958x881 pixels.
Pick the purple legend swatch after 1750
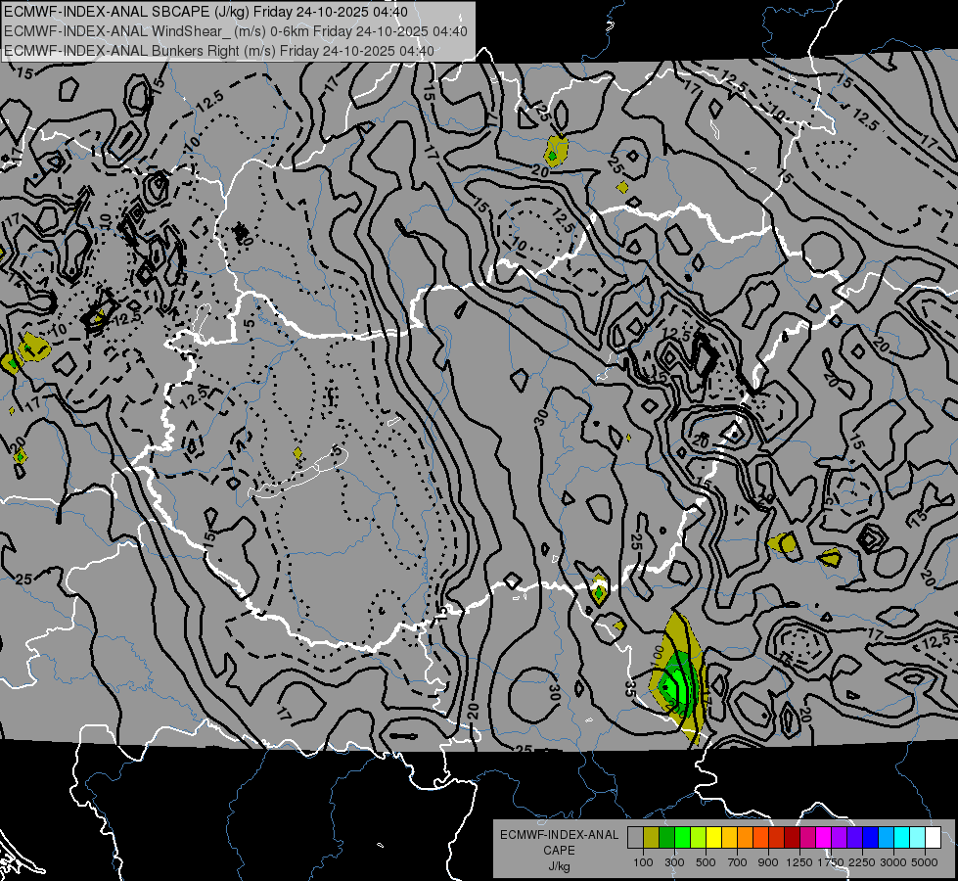tap(839, 837)
